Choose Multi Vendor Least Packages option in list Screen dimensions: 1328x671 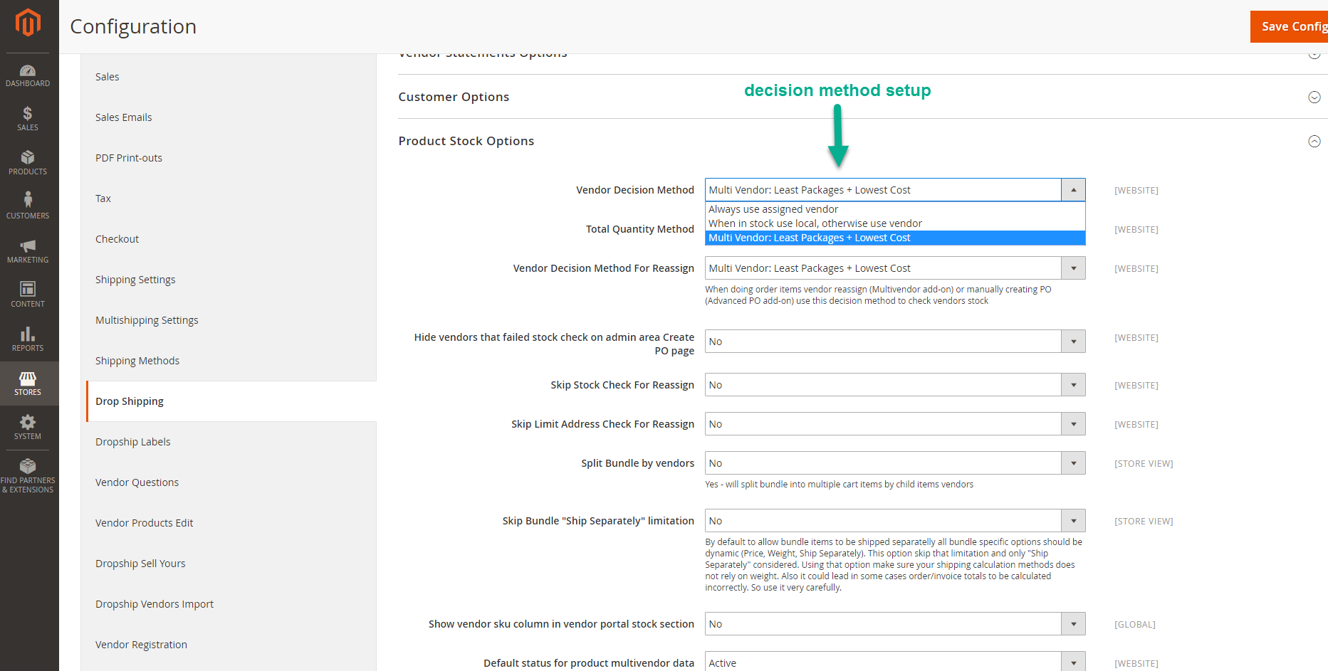pos(895,238)
